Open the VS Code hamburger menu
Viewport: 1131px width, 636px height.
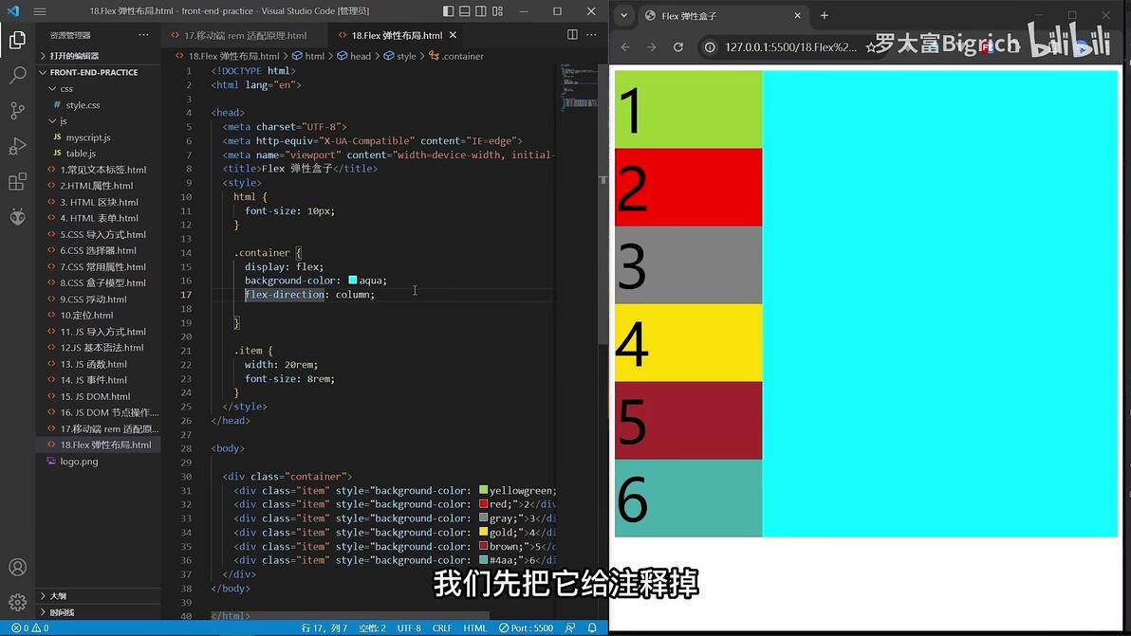click(x=40, y=10)
